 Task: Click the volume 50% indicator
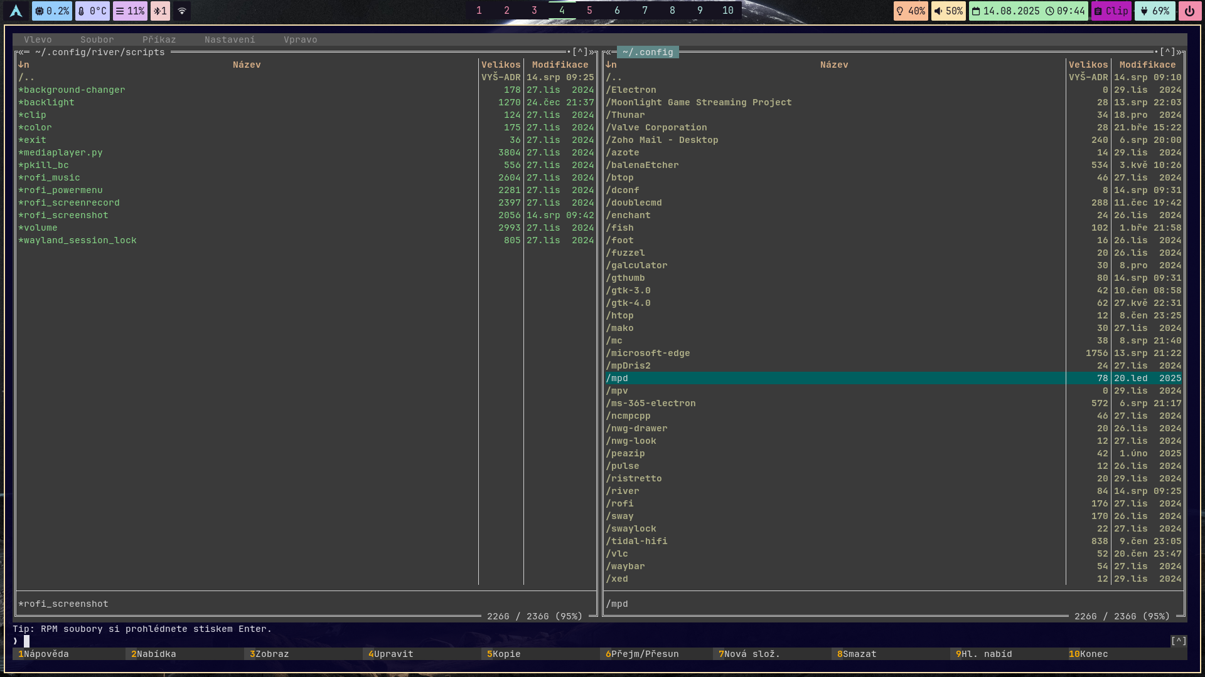[x=948, y=11]
